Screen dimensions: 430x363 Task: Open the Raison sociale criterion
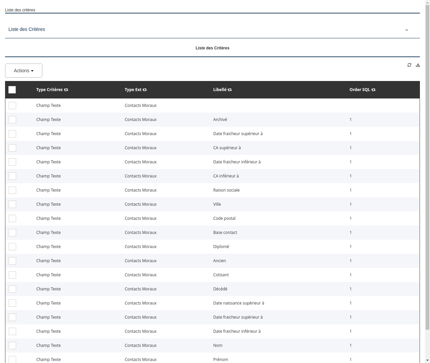pyautogui.click(x=226, y=190)
